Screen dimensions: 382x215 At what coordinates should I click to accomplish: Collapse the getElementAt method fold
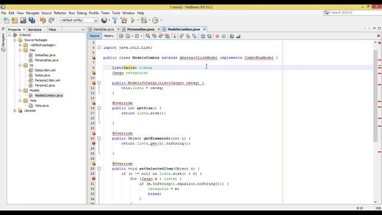[99, 138]
